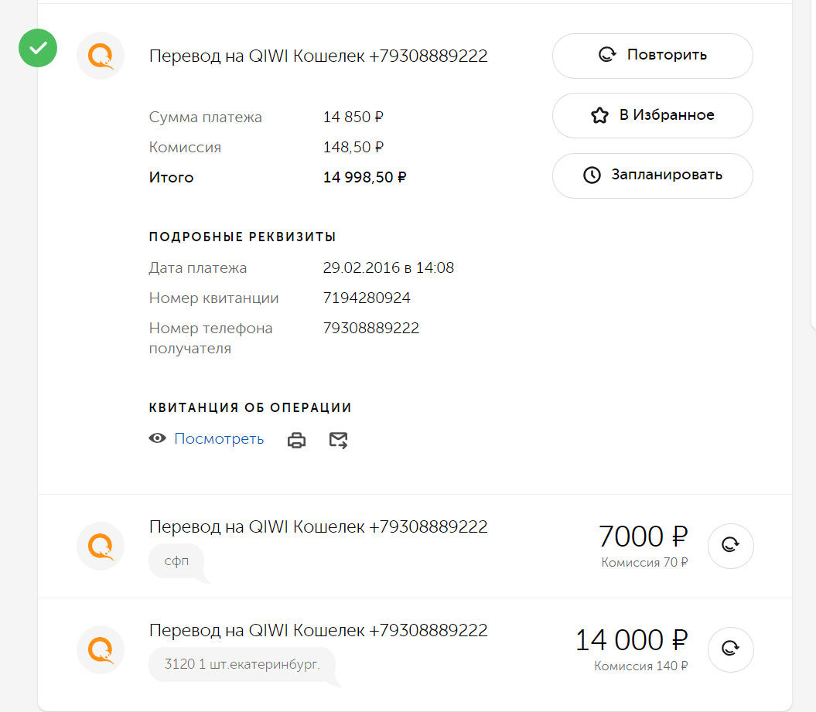Click the Повторить button
The height and width of the screenshot is (712, 816).
[653, 56]
